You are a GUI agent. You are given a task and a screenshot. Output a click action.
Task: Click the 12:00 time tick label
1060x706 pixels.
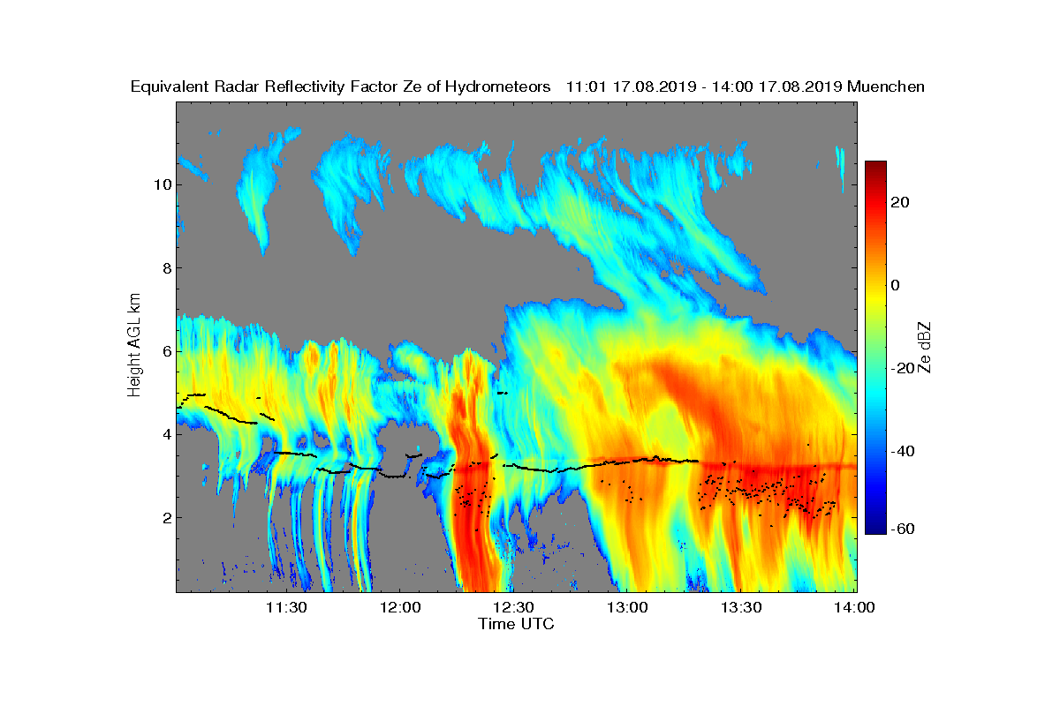click(x=400, y=608)
